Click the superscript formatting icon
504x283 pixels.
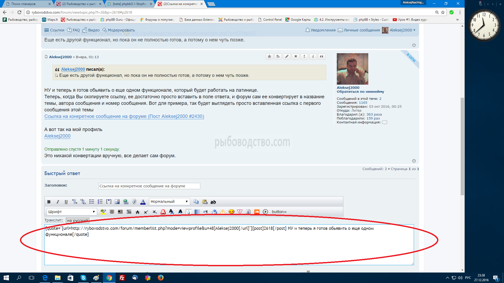tap(146, 212)
